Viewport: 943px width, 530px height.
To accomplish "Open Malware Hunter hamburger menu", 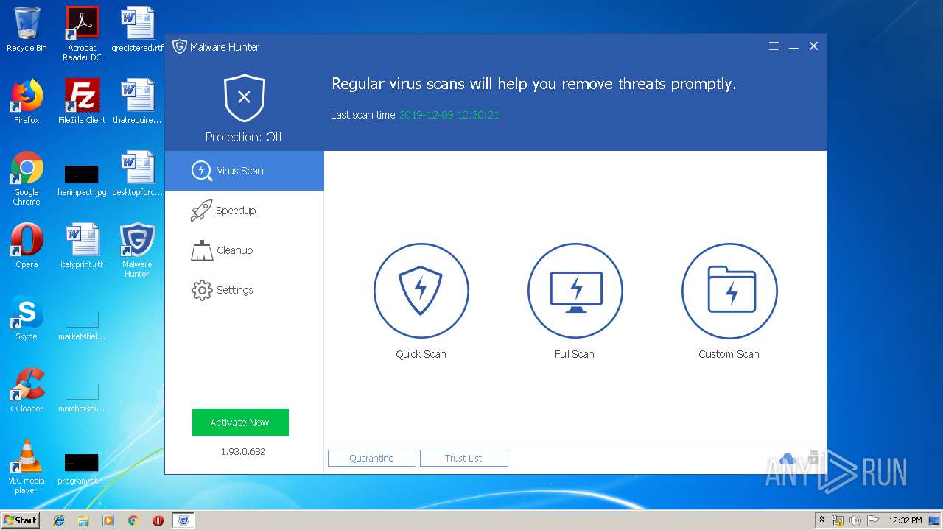I will click(774, 46).
